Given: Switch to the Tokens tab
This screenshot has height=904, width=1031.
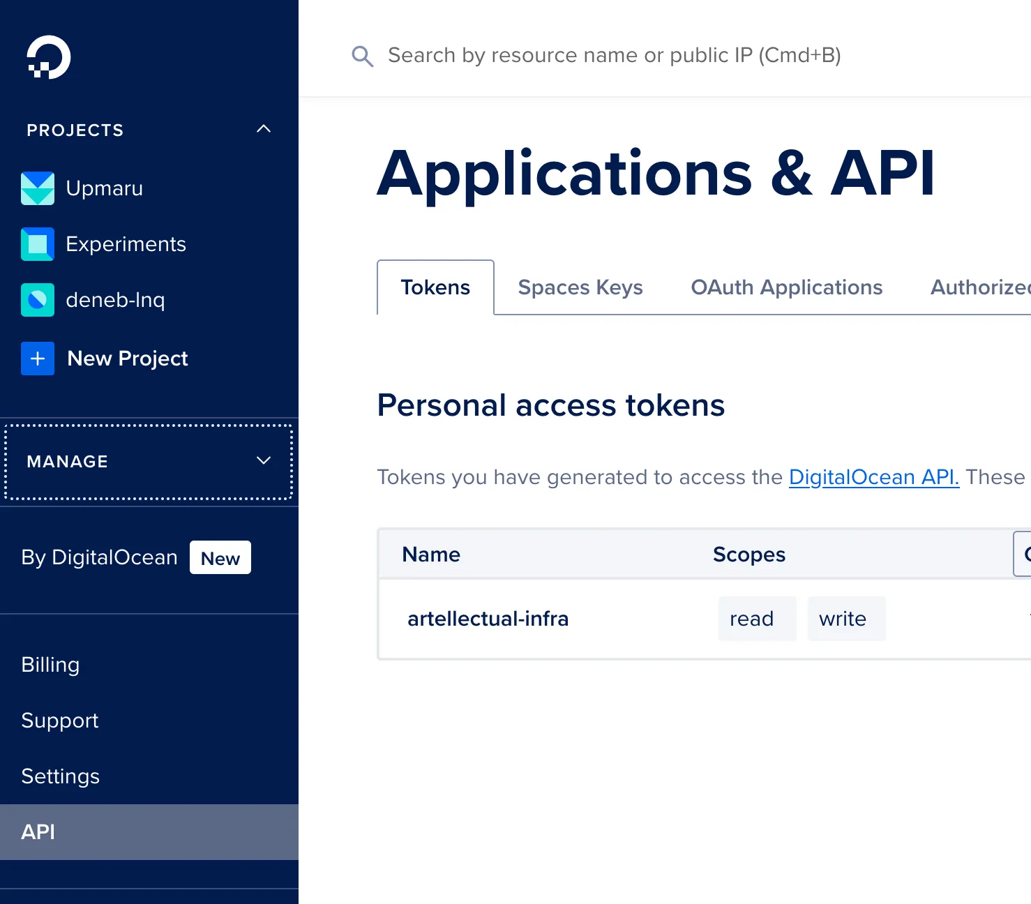Looking at the screenshot, I should click(435, 287).
